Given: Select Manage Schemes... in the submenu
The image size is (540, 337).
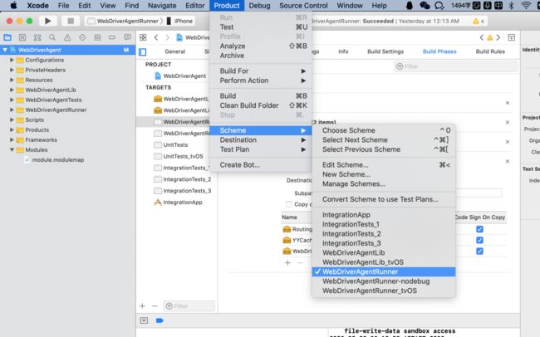Looking at the screenshot, I should tap(384, 183).
